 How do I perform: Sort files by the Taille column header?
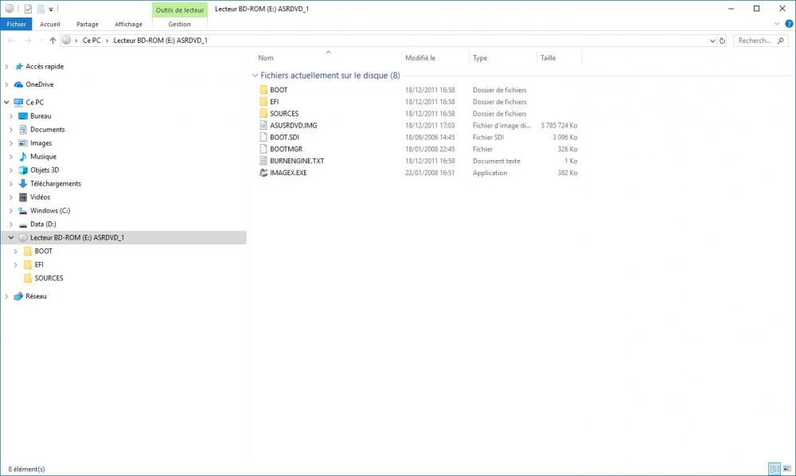(x=548, y=58)
